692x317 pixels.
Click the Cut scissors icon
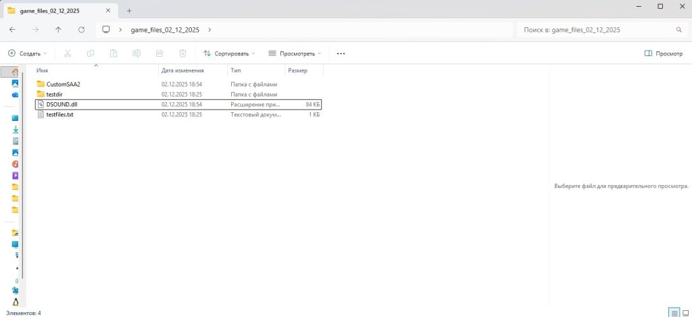pos(68,53)
